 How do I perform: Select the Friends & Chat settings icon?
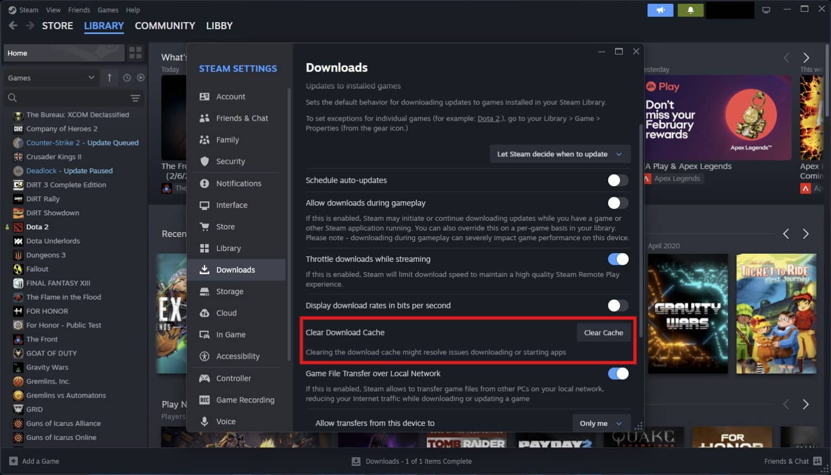pyautogui.click(x=205, y=118)
